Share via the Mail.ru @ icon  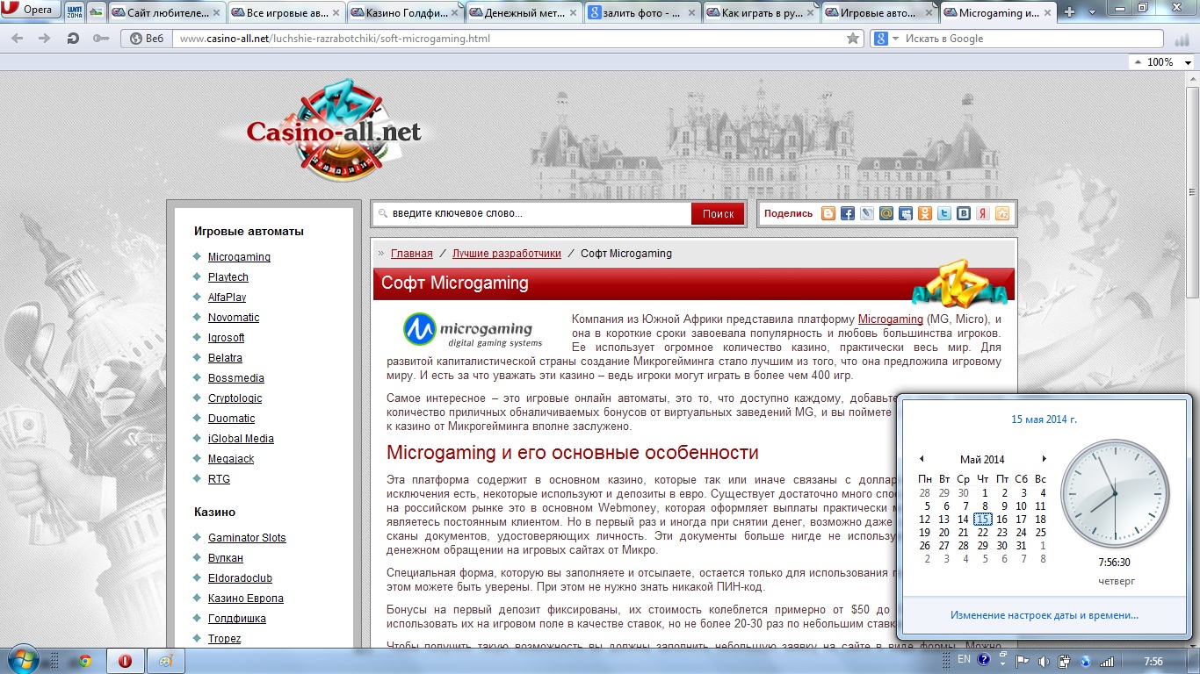tap(886, 213)
